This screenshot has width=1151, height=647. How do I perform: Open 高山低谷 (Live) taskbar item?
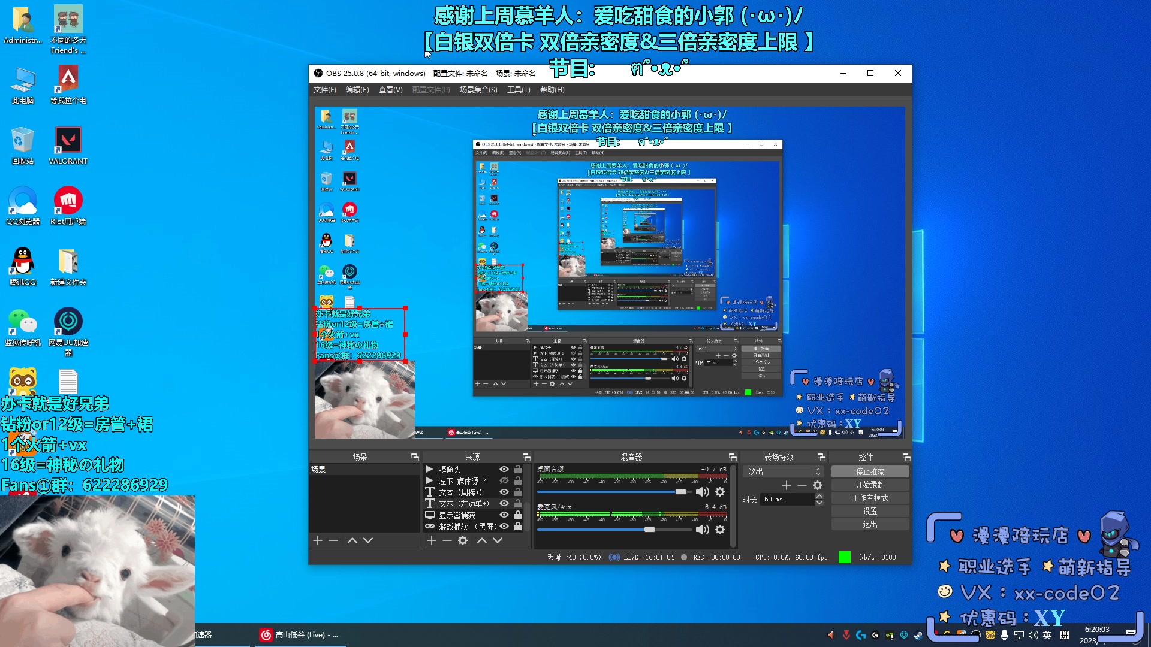(x=300, y=635)
